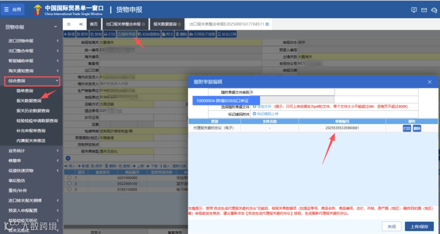Expand 出口整合申报 in the sidebar

(31, 51)
